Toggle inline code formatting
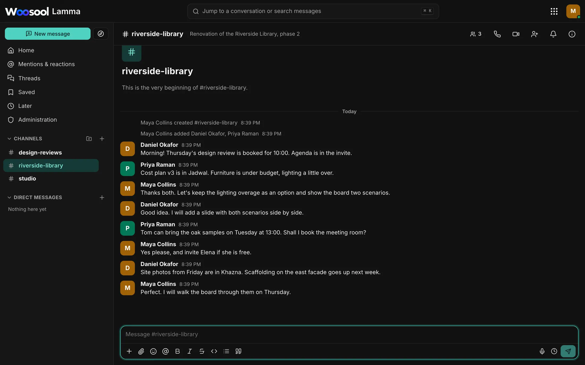585x365 pixels. point(214,351)
